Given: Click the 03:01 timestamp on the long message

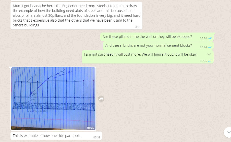Looking at the screenshot, I should pyautogui.click(x=137, y=27).
